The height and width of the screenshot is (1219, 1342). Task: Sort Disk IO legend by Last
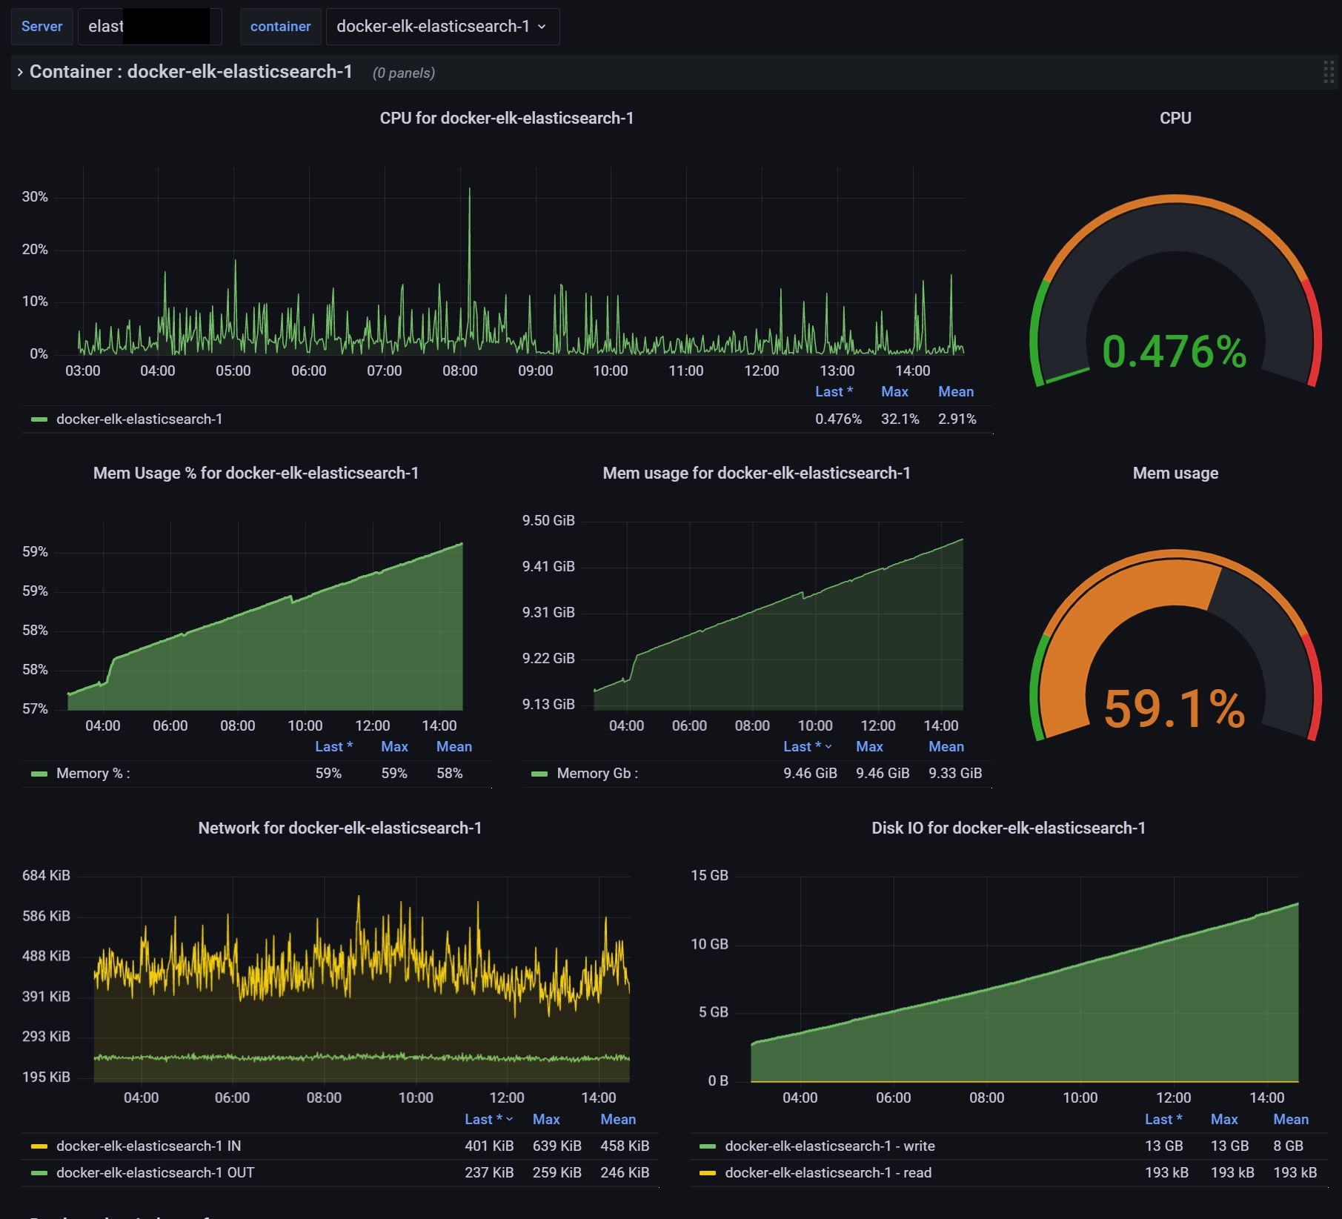[1163, 1120]
